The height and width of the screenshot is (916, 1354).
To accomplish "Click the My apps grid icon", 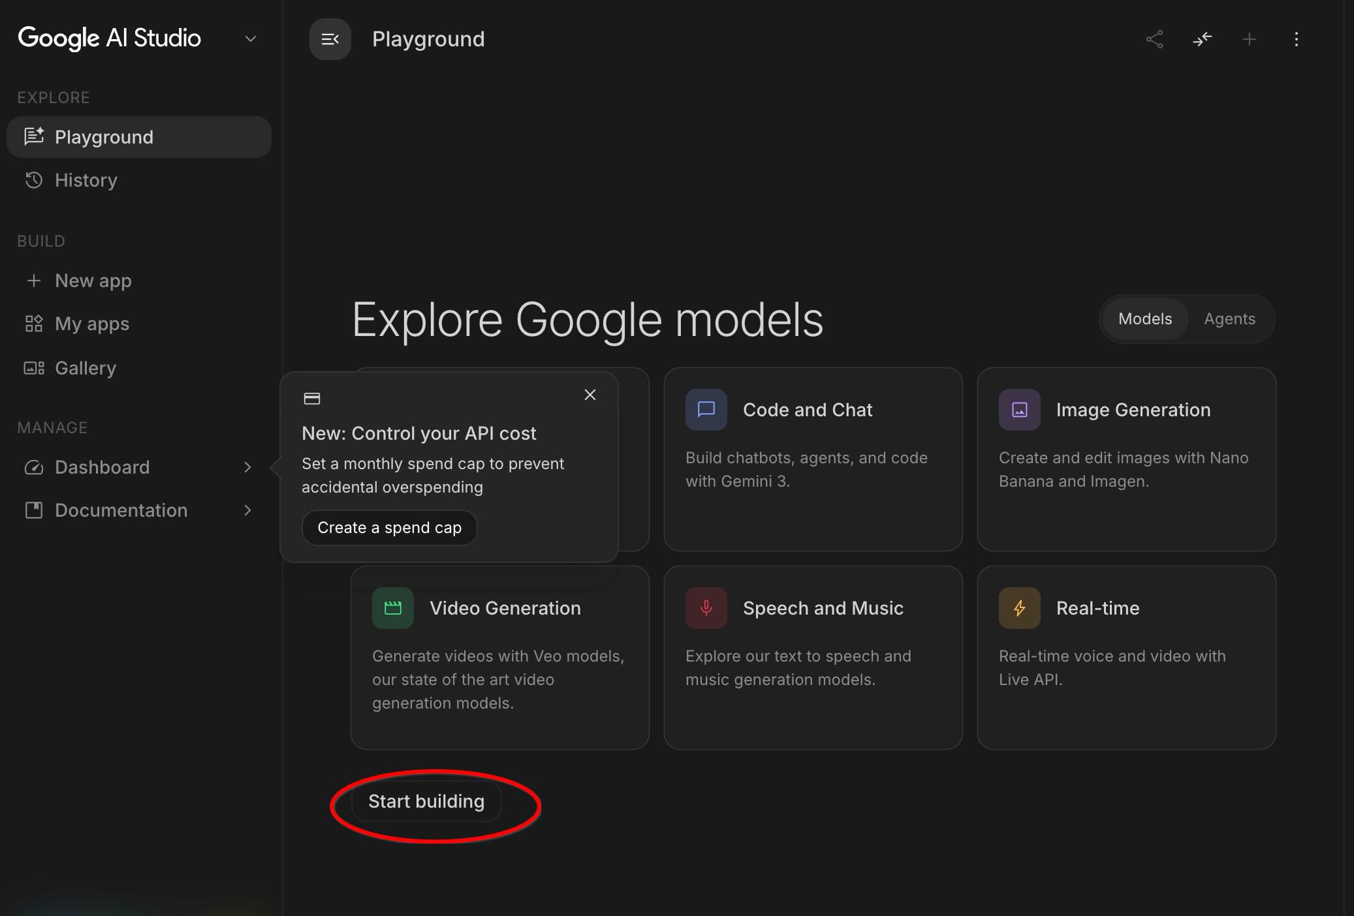I will coord(34,324).
